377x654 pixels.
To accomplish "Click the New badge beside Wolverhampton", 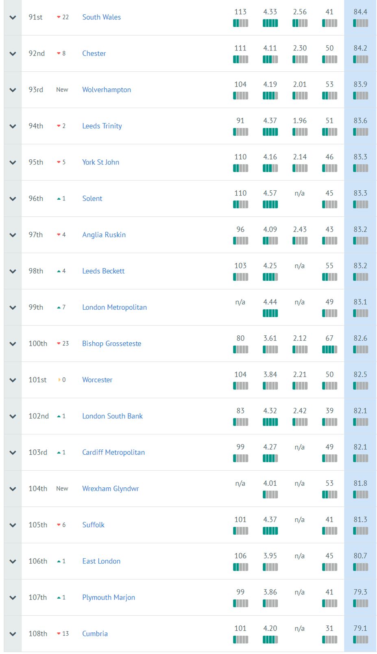I will click(x=62, y=90).
